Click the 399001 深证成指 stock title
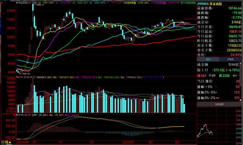 click(x=209, y=4)
